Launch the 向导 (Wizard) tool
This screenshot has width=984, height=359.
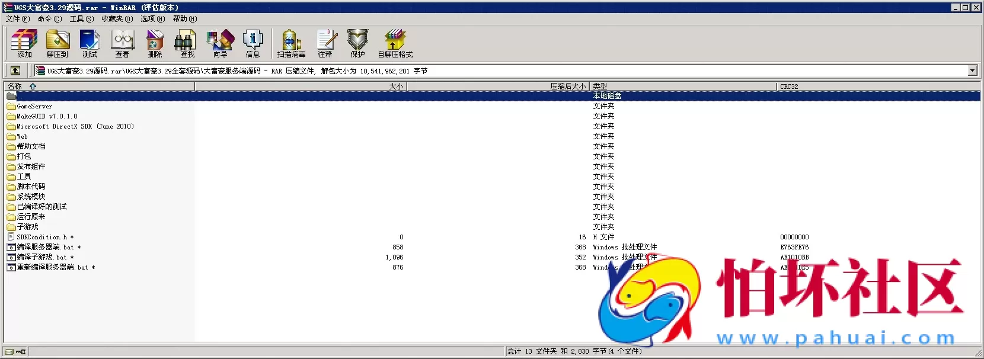(x=221, y=44)
